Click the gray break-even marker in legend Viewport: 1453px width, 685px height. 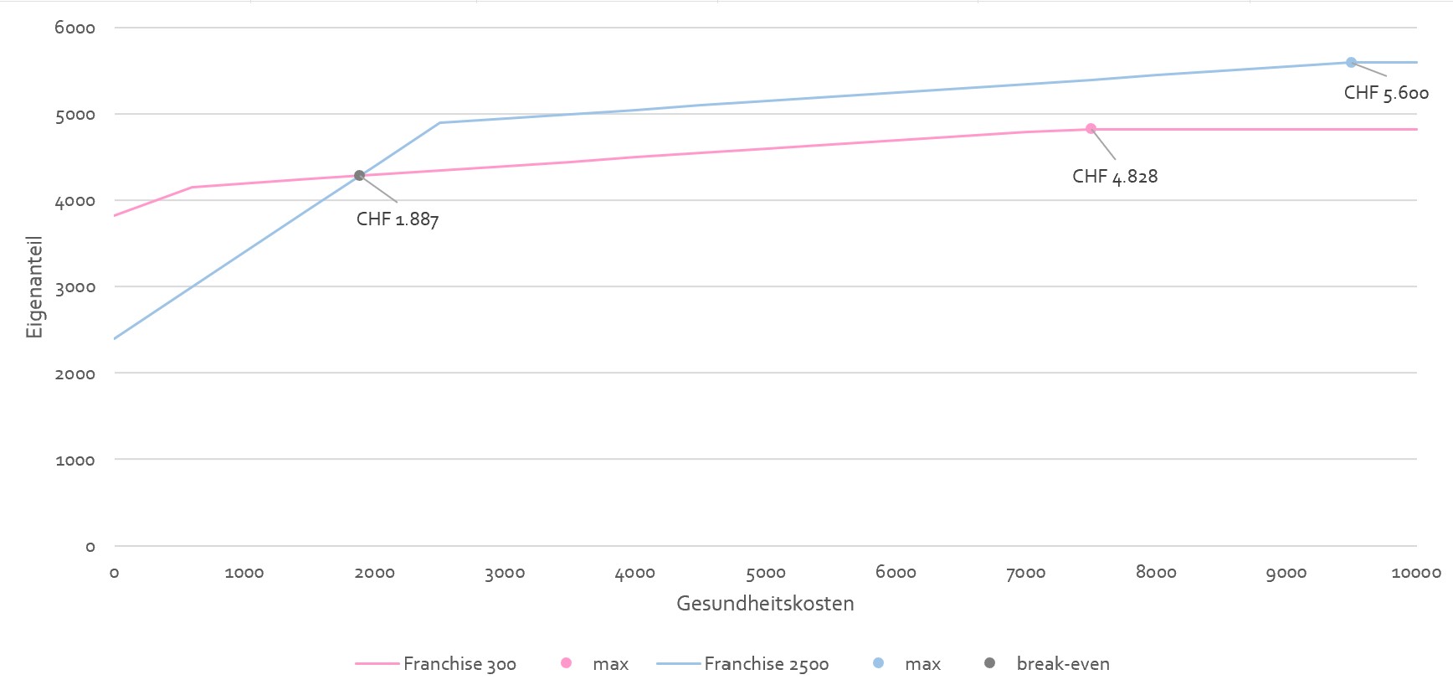tap(989, 663)
